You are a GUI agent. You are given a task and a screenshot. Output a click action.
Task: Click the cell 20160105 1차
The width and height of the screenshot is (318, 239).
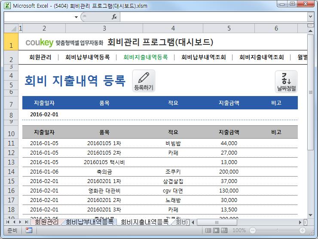tap(104, 143)
